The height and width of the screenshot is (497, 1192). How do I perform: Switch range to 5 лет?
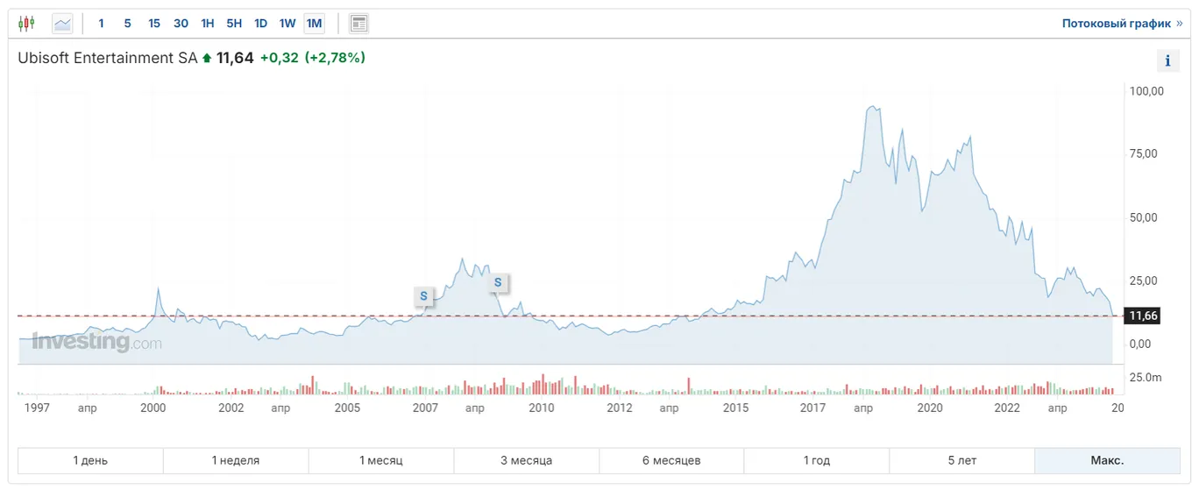[961, 460]
